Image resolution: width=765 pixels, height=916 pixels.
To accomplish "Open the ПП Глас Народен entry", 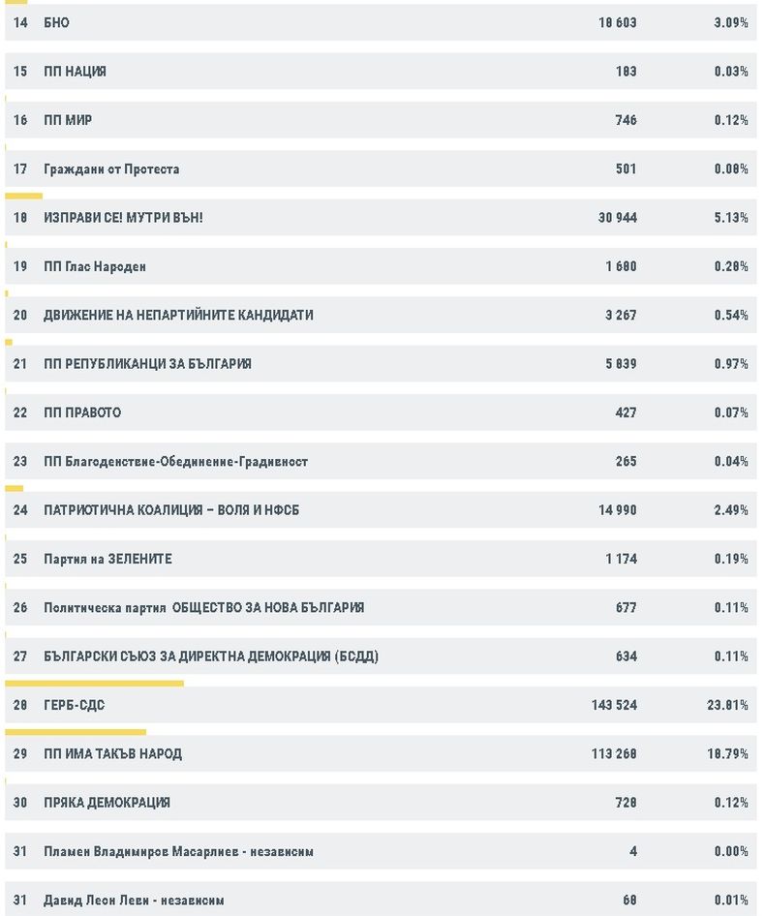I will click(95, 266).
